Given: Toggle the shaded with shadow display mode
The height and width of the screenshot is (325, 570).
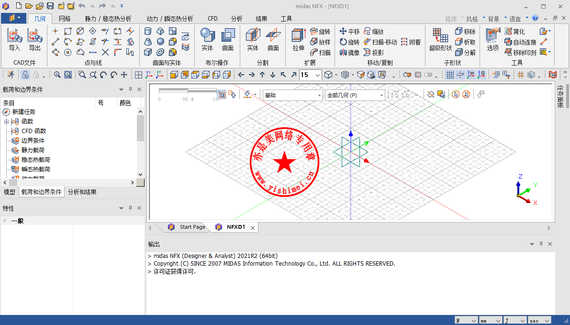Looking at the screenshot, I should pyautogui.click(x=371, y=75).
